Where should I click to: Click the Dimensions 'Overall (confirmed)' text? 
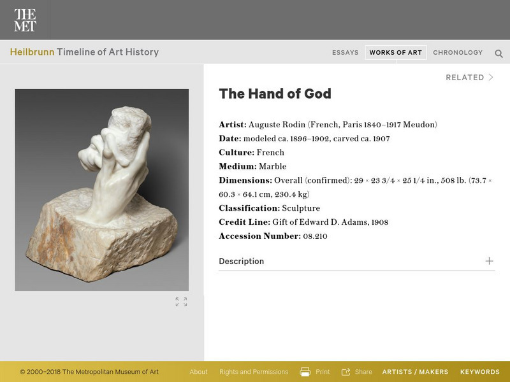click(312, 181)
